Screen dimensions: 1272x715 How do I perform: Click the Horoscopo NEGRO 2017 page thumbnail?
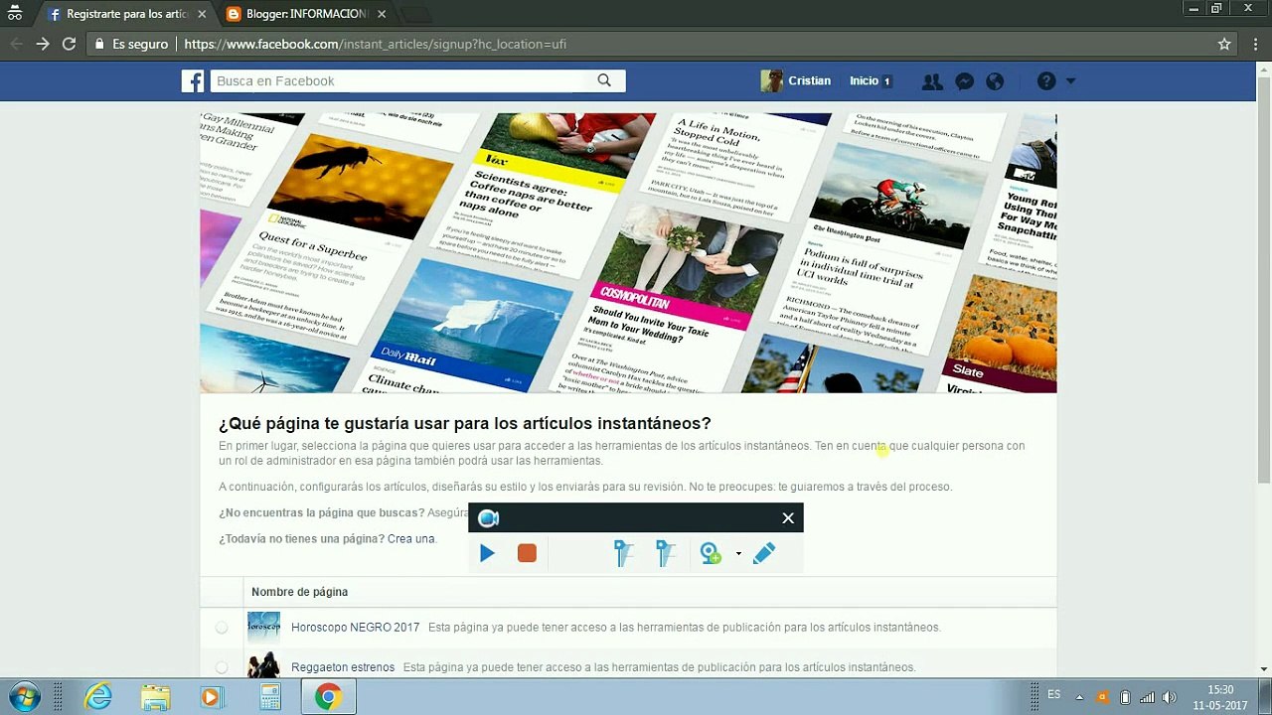[263, 628]
